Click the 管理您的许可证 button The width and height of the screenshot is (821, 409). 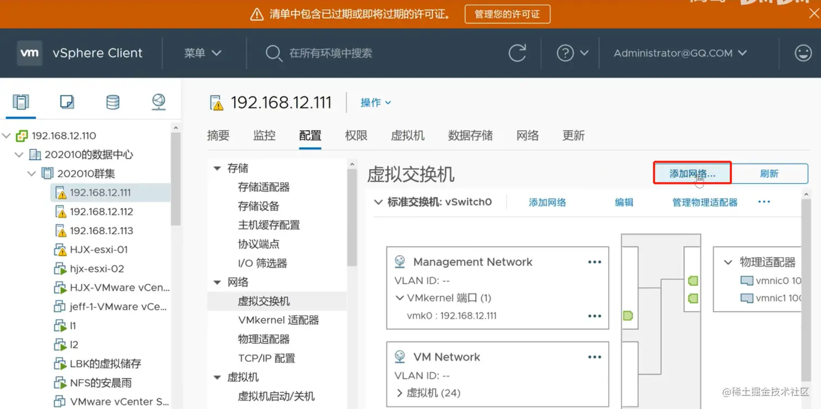click(x=507, y=14)
